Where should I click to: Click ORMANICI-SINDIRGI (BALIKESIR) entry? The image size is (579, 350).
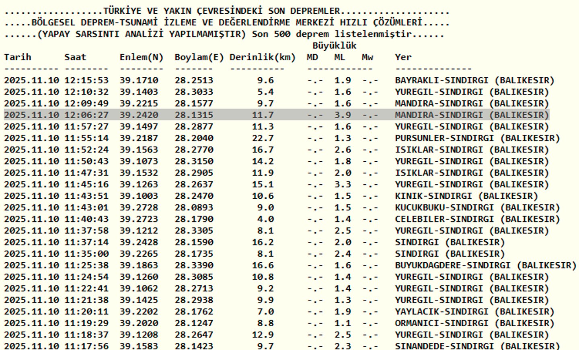coord(474,324)
